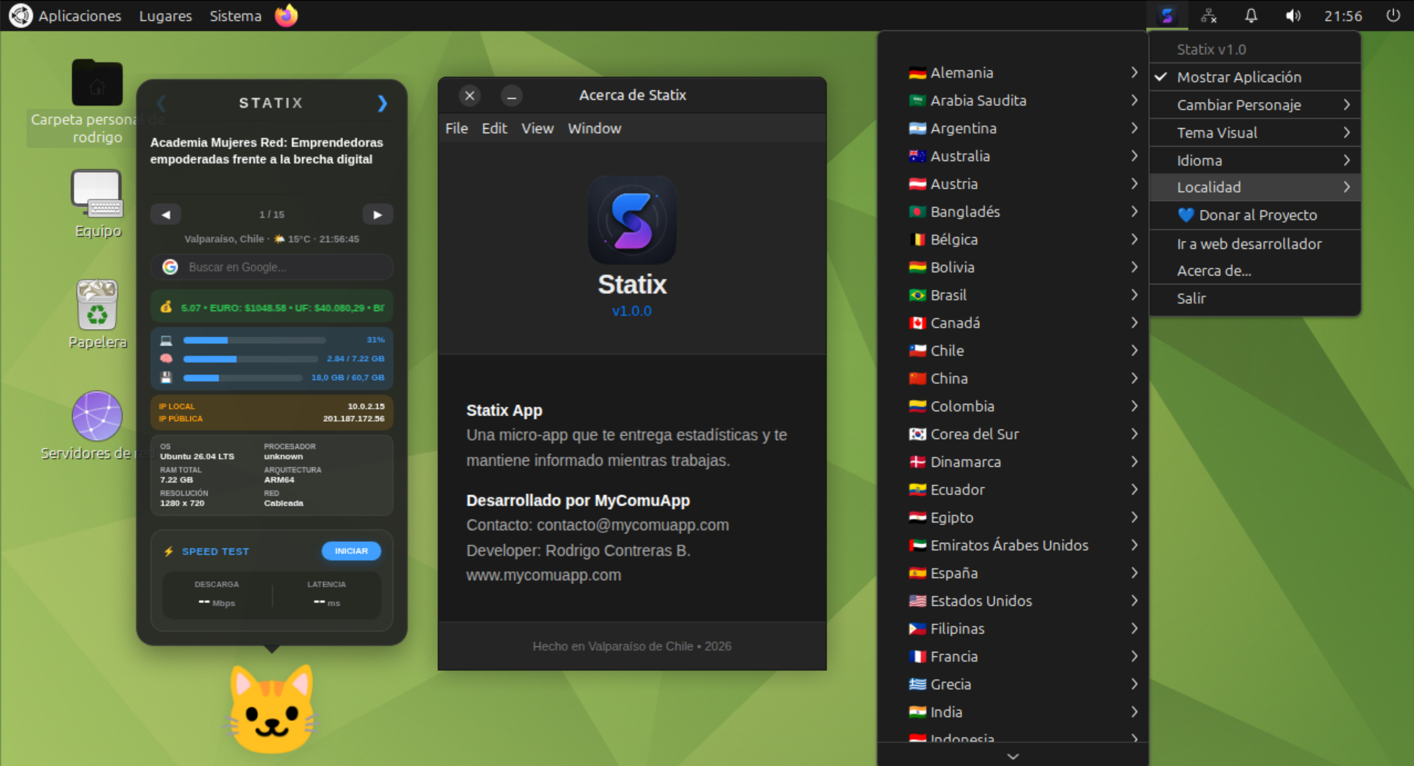Open the View menu in Acerca de Statix
1414x766 pixels.
(538, 129)
